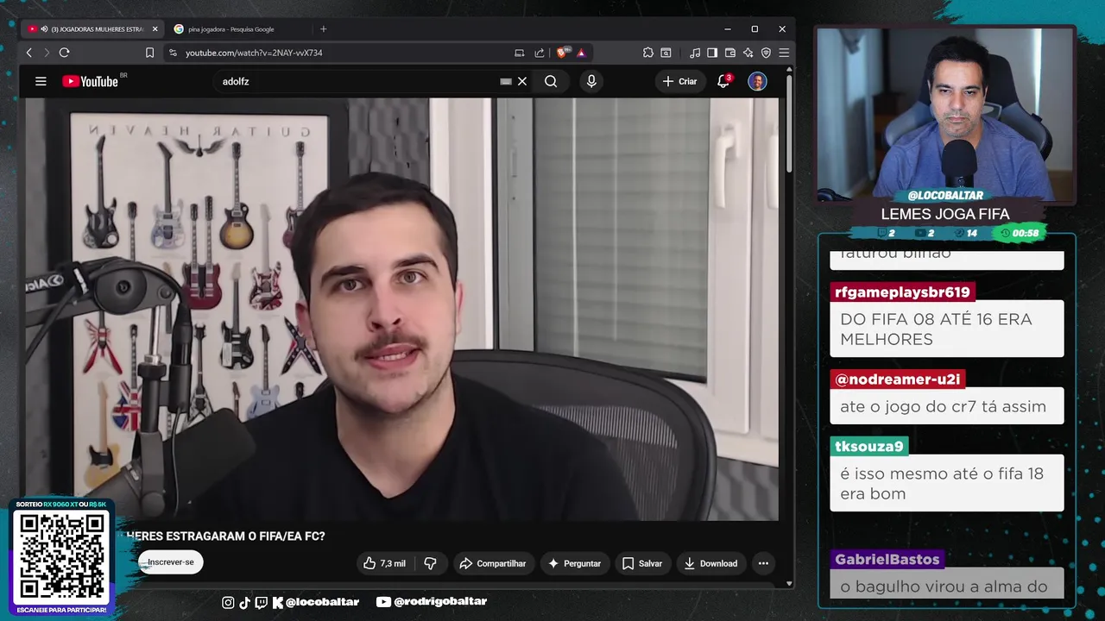Image resolution: width=1105 pixels, height=621 pixels.
Task: Open the on-screen keyboard icon in the search box
Action: pos(506,81)
